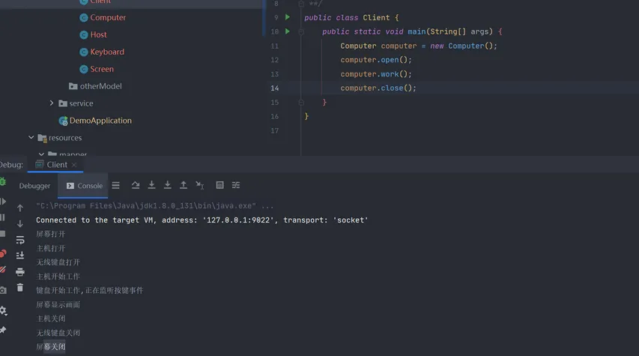Open debug settings gear icon
Viewport: 639px width, 356px height.
coord(3,311)
